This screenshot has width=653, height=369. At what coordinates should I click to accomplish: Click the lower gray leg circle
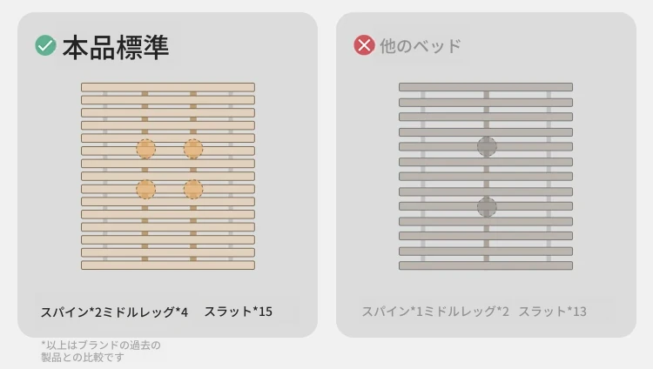pyautogui.click(x=487, y=207)
